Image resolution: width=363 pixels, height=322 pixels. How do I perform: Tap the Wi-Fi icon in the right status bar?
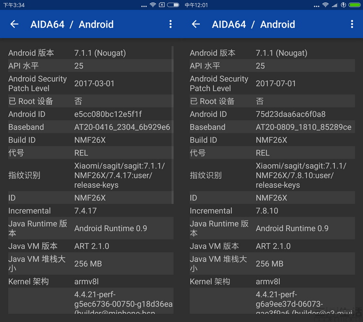[x=325, y=5]
